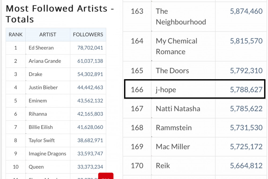The height and width of the screenshot is (179, 268).
Task: Click The Neighbourhood artist name
Action: point(181,17)
